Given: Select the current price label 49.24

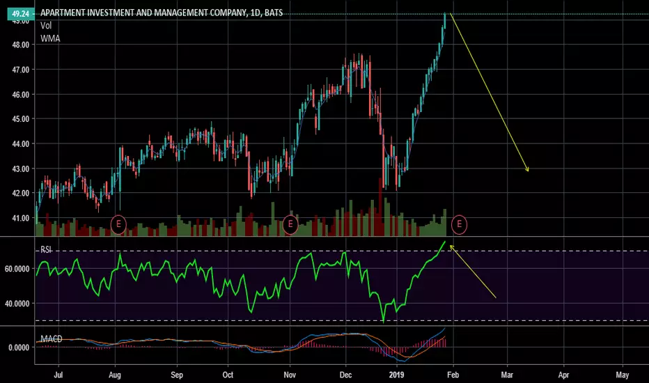Looking at the screenshot, I should pyautogui.click(x=20, y=14).
